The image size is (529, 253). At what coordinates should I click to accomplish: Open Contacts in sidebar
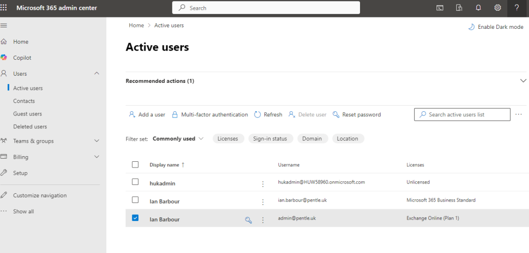[x=24, y=101]
